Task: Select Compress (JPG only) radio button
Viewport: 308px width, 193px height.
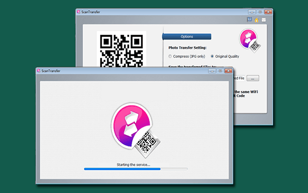Action: 170,56
